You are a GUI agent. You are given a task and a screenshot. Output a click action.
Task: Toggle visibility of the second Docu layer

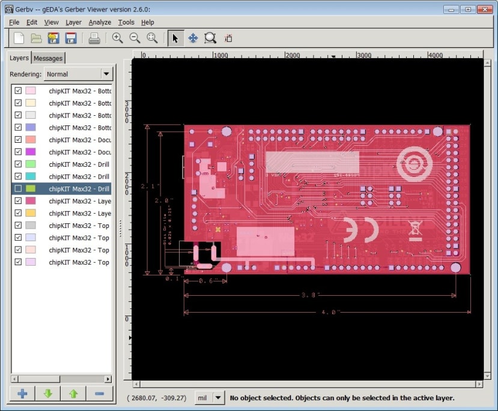(18, 152)
